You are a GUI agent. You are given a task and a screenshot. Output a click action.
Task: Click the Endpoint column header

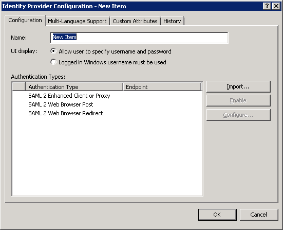(162, 87)
